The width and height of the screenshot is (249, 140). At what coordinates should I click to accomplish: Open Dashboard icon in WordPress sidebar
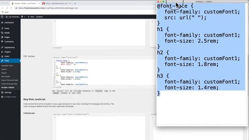pyautogui.click(x=2, y=23)
